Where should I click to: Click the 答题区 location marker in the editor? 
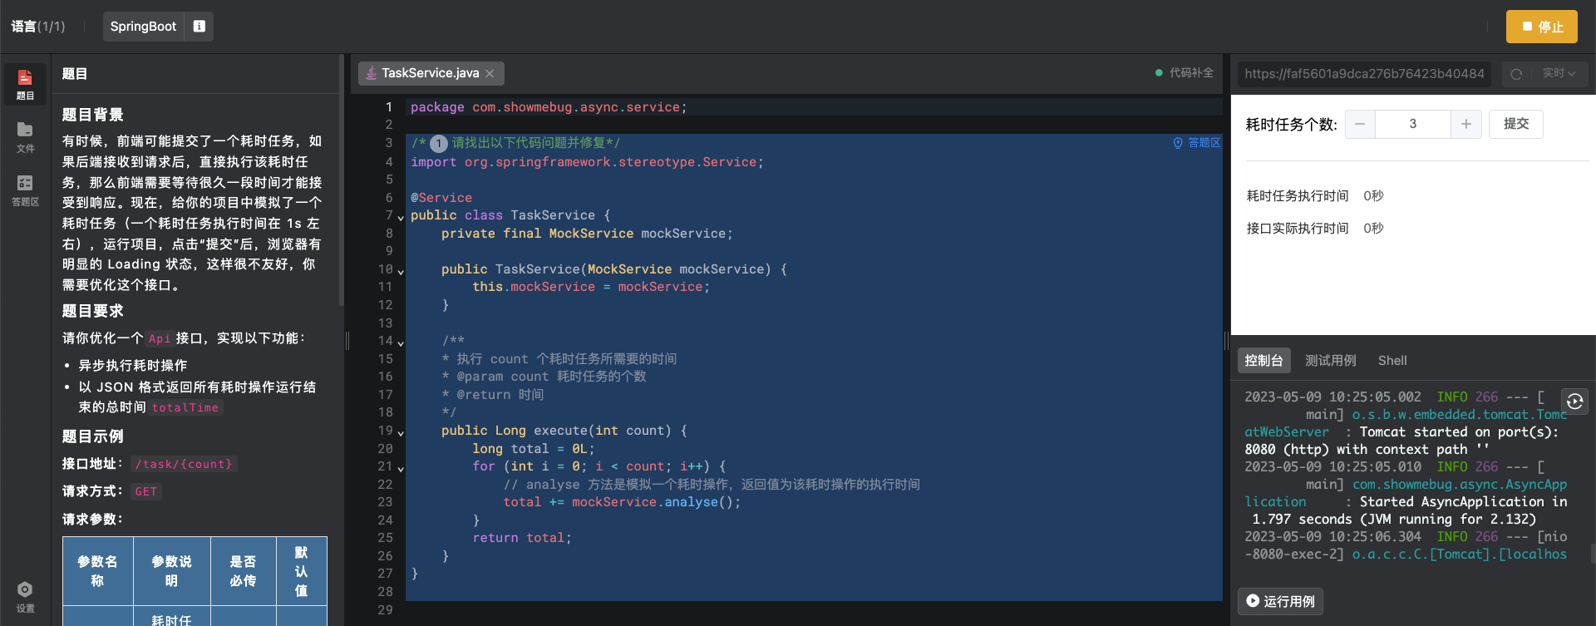[x=1197, y=143]
